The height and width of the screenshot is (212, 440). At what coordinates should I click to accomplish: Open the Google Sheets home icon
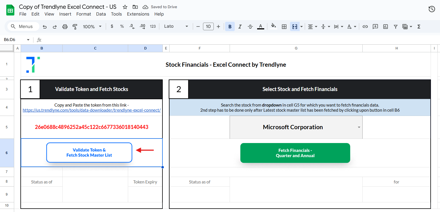coord(10,10)
